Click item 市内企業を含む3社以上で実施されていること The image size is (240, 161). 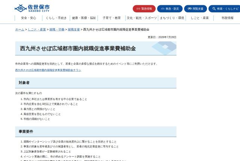[51, 104]
